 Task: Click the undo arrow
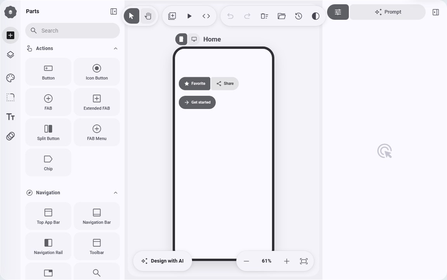pos(230,16)
